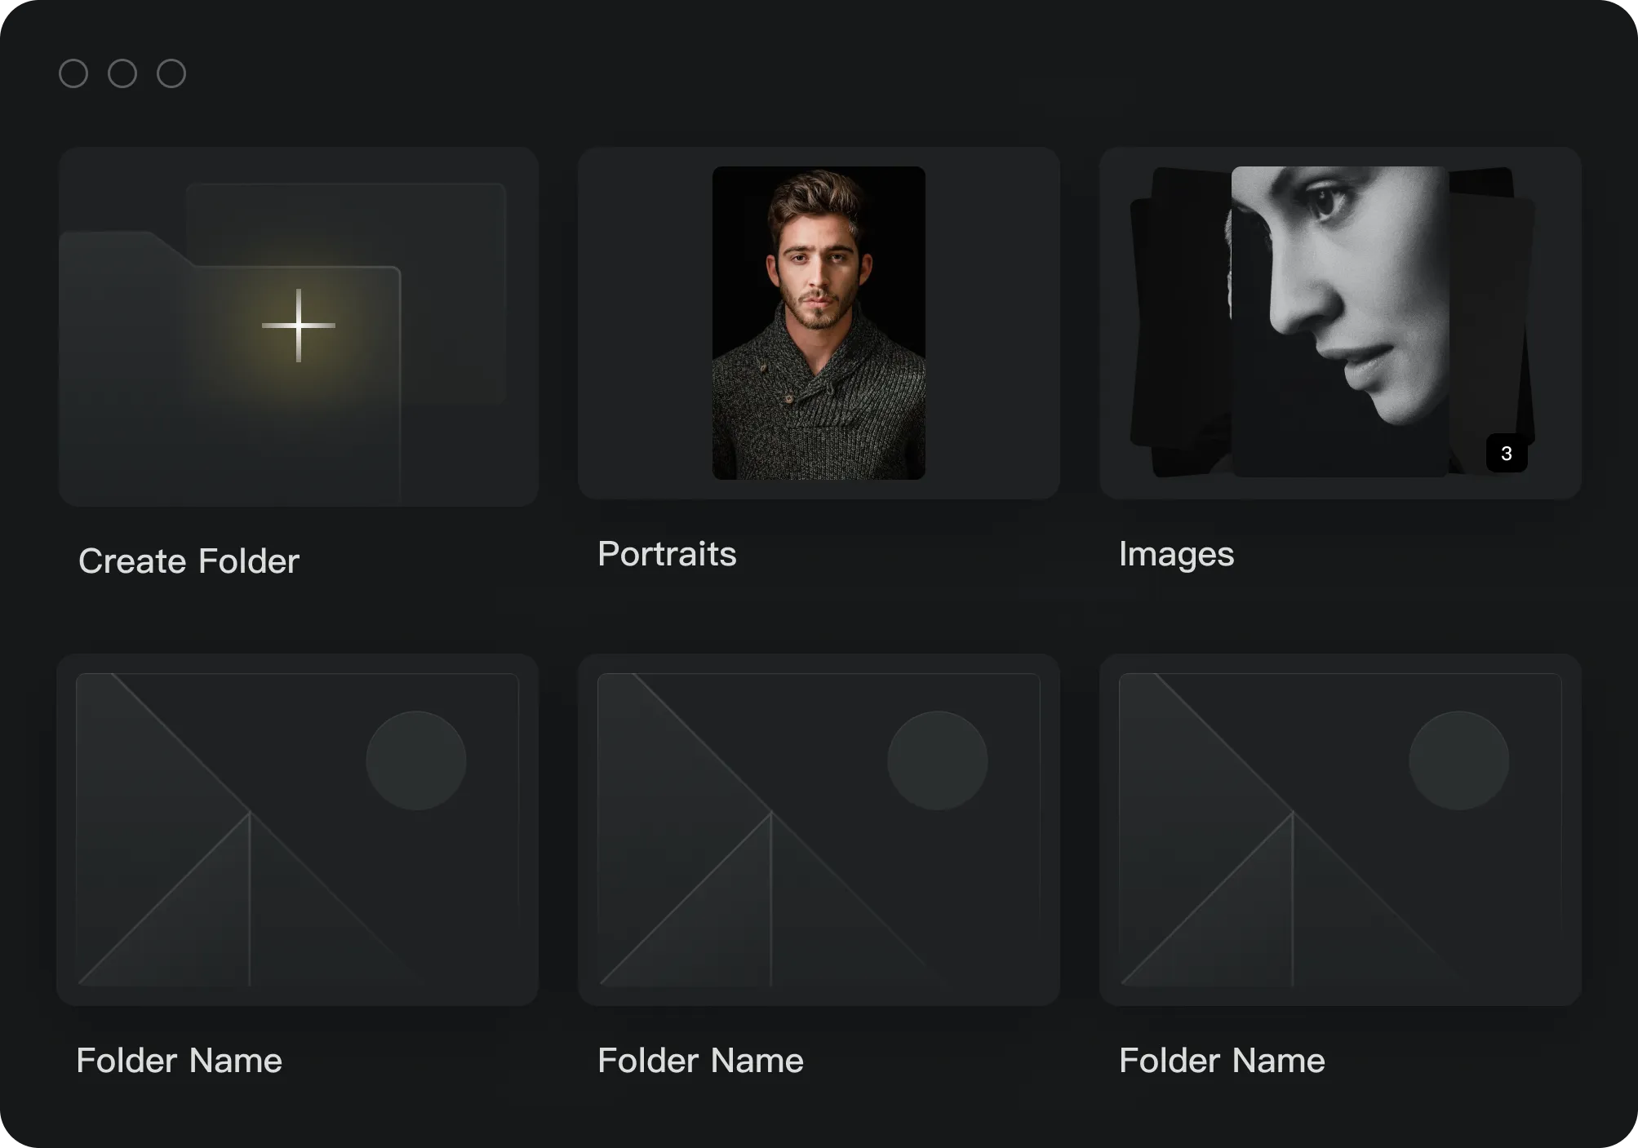Click the number 3 badge on Images folder
Image resolution: width=1638 pixels, height=1148 pixels.
tap(1507, 454)
